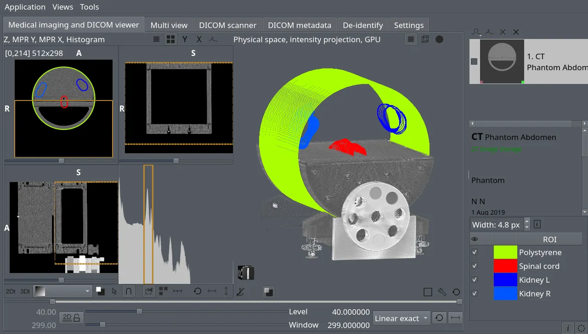Select the four-panel grid layout icon
The height and width of the screenshot is (334, 588).
pos(170,39)
